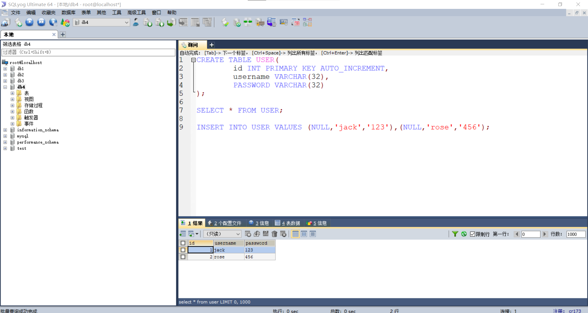Click import database green down-arrow icon

click(148, 22)
